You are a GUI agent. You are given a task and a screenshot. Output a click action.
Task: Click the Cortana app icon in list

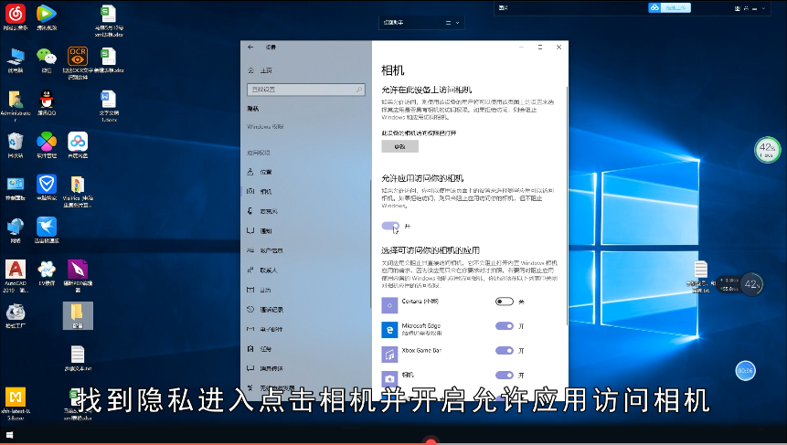[x=389, y=305]
